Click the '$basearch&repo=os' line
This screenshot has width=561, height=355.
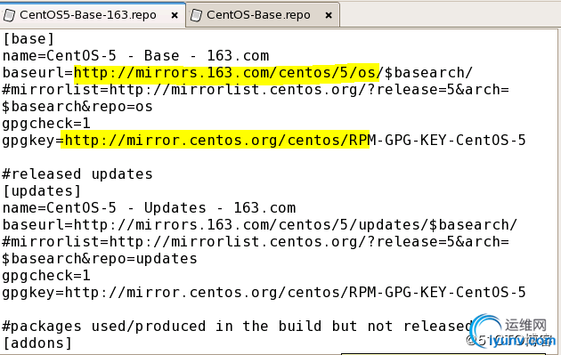coord(77,107)
